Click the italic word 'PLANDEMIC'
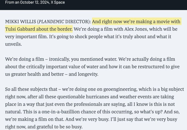The width and height of the screenshot is (187, 130). point(50,21)
